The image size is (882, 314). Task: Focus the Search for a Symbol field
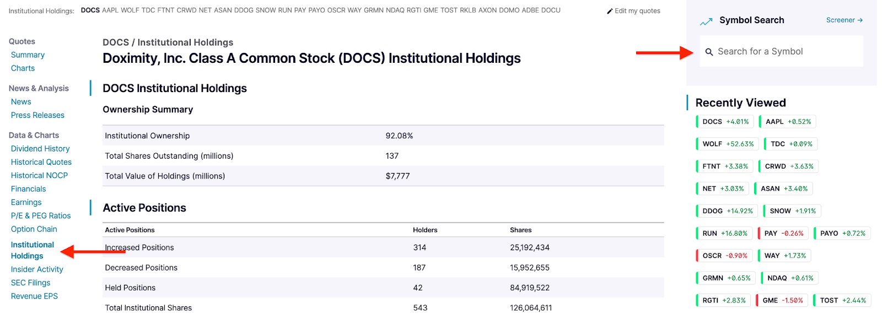(781, 51)
